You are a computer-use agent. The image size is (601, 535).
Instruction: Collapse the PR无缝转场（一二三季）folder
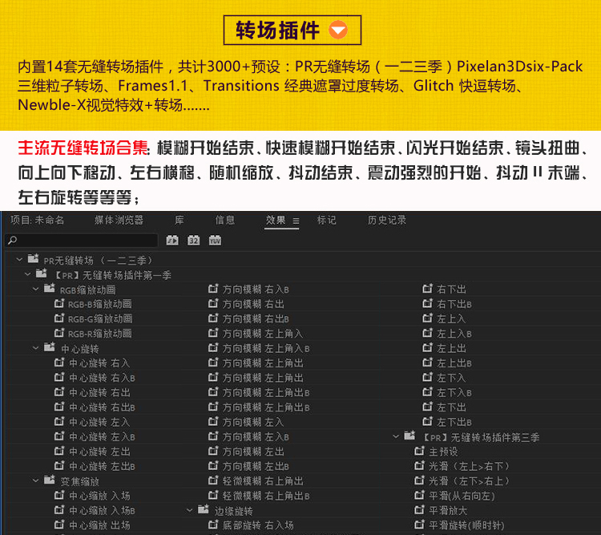[19, 260]
